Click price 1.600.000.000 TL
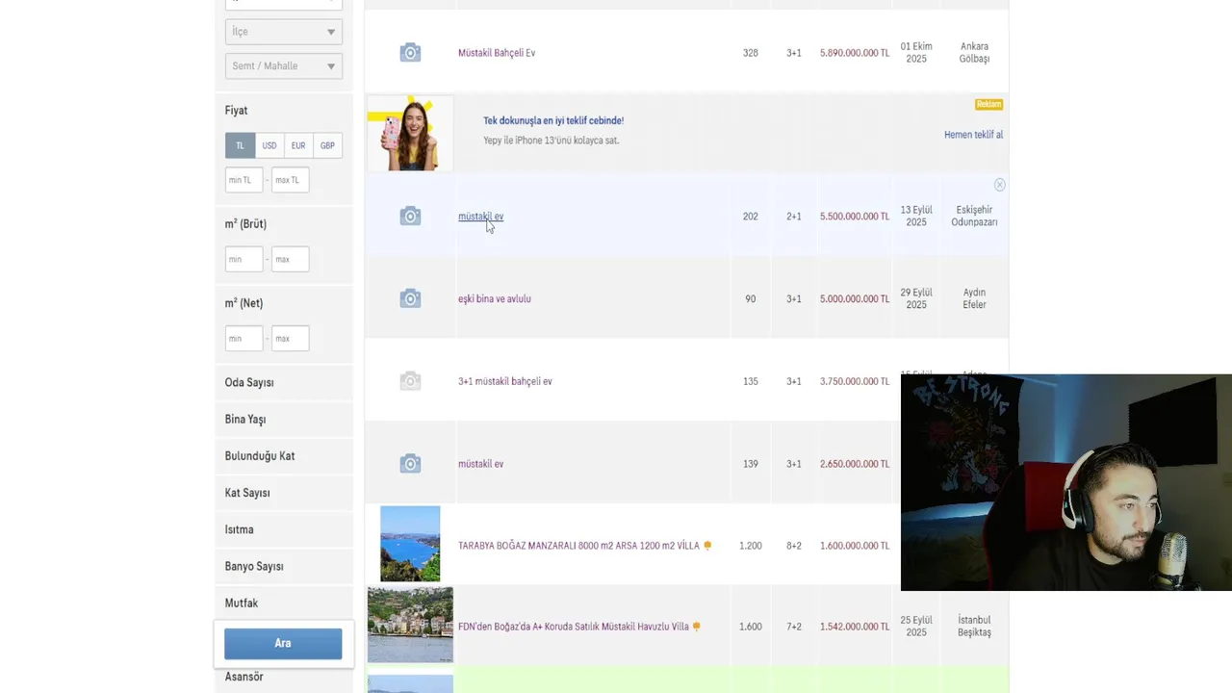The image size is (1232, 693). point(855,546)
